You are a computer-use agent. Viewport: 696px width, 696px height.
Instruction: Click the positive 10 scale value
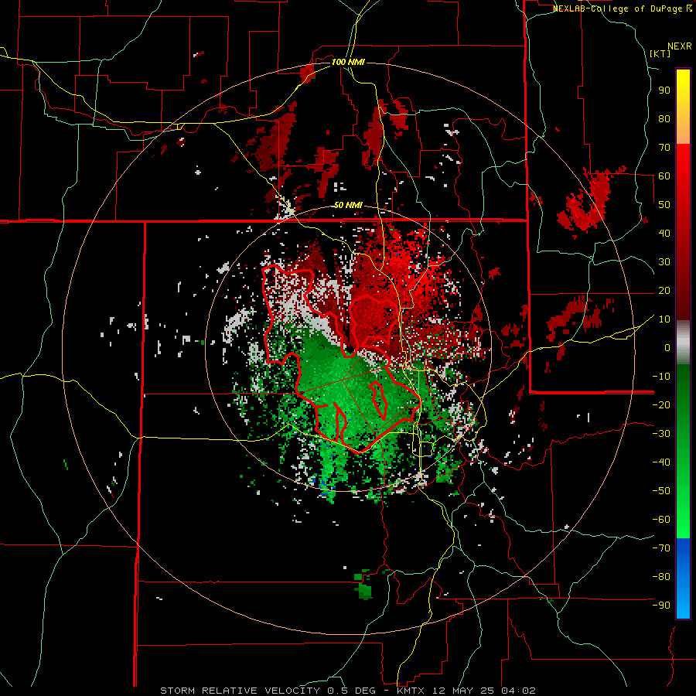point(664,319)
